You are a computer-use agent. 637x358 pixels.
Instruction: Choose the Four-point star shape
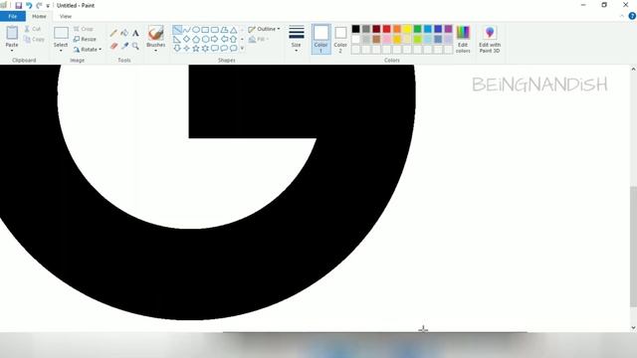tap(186, 49)
